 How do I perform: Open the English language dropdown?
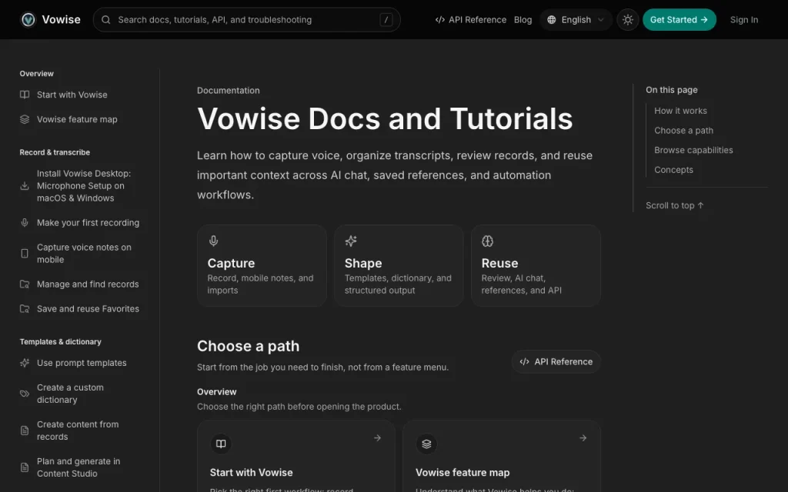(x=576, y=19)
